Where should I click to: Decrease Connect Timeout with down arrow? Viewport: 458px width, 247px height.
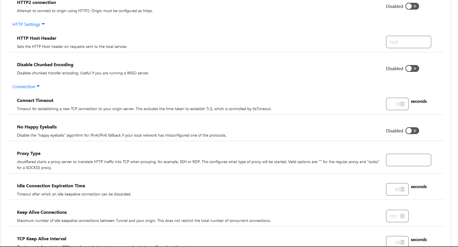(403, 105)
